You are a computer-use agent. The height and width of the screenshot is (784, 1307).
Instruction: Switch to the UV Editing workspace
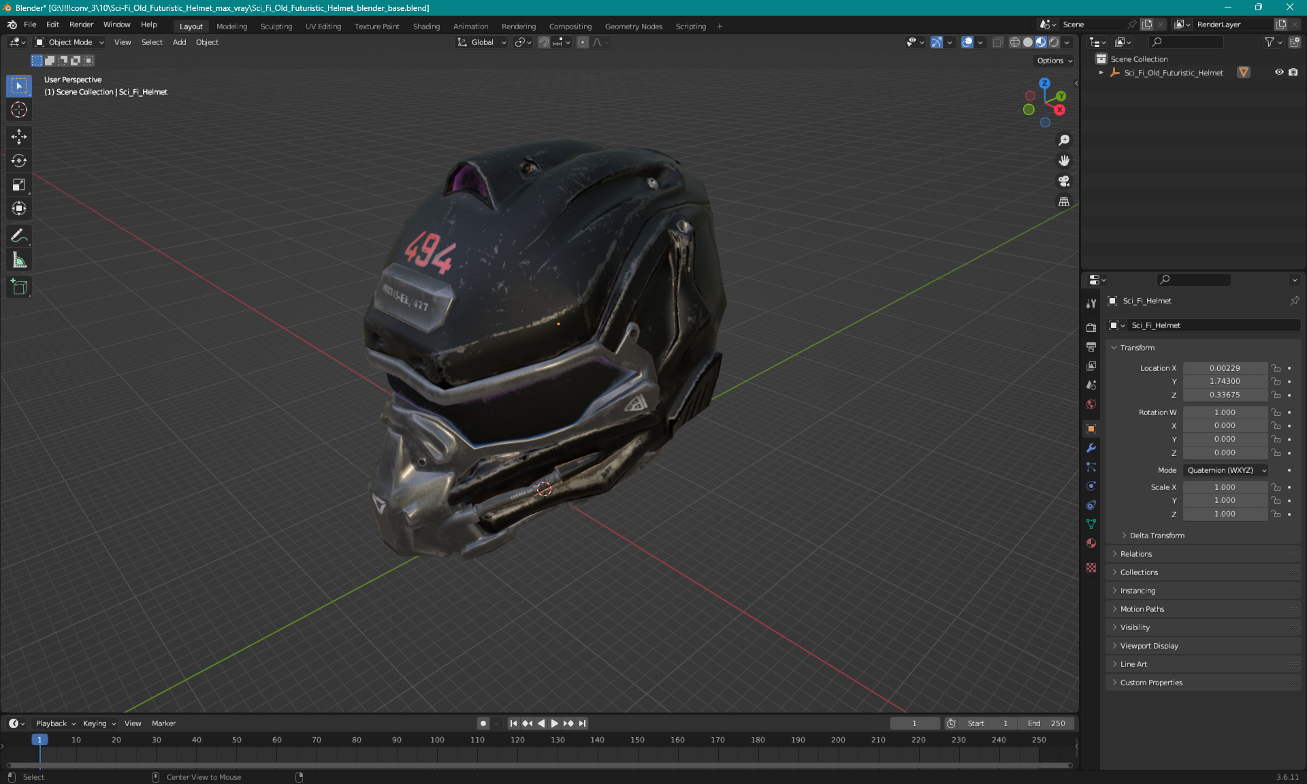[x=323, y=27]
